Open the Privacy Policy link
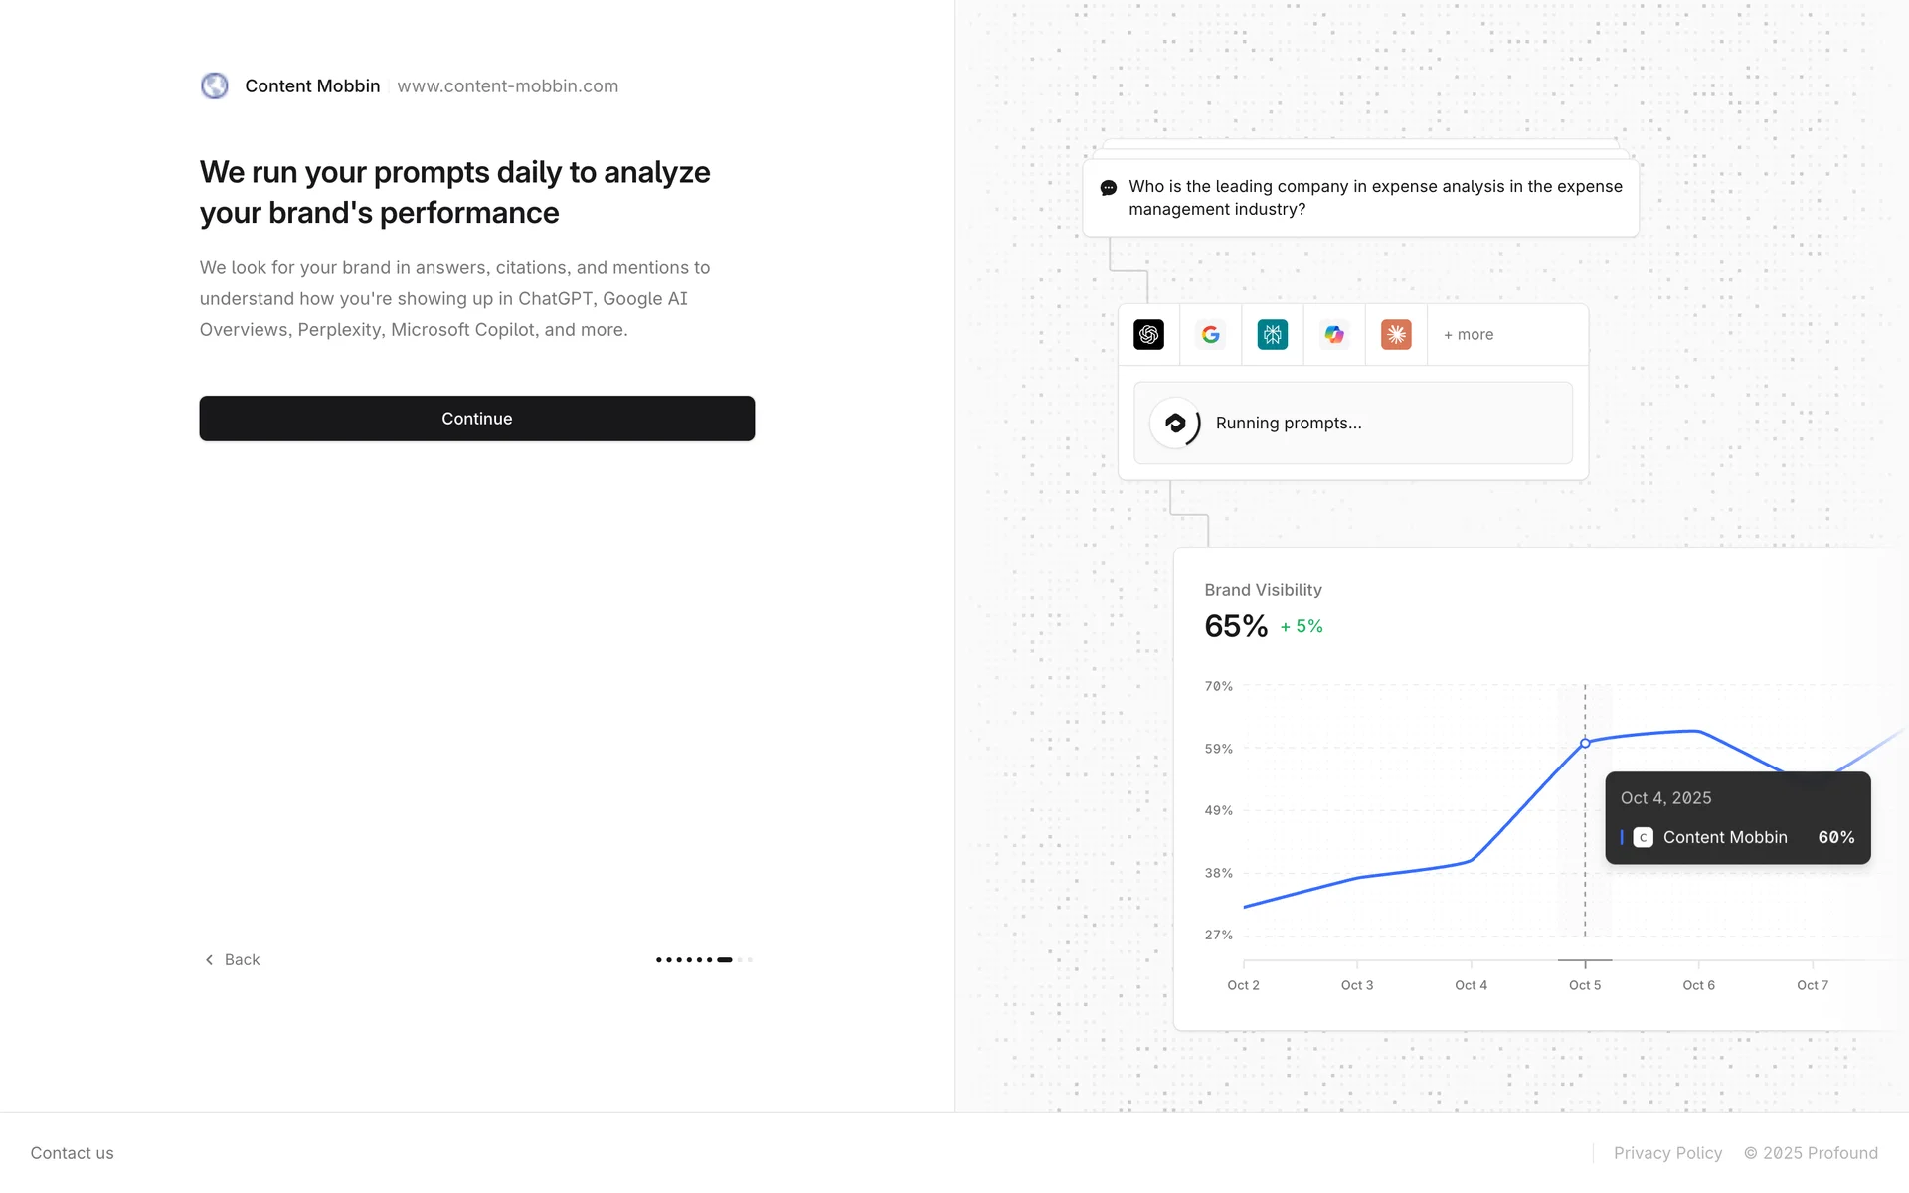The image size is (1909, 1193). click(1667, 1153)
